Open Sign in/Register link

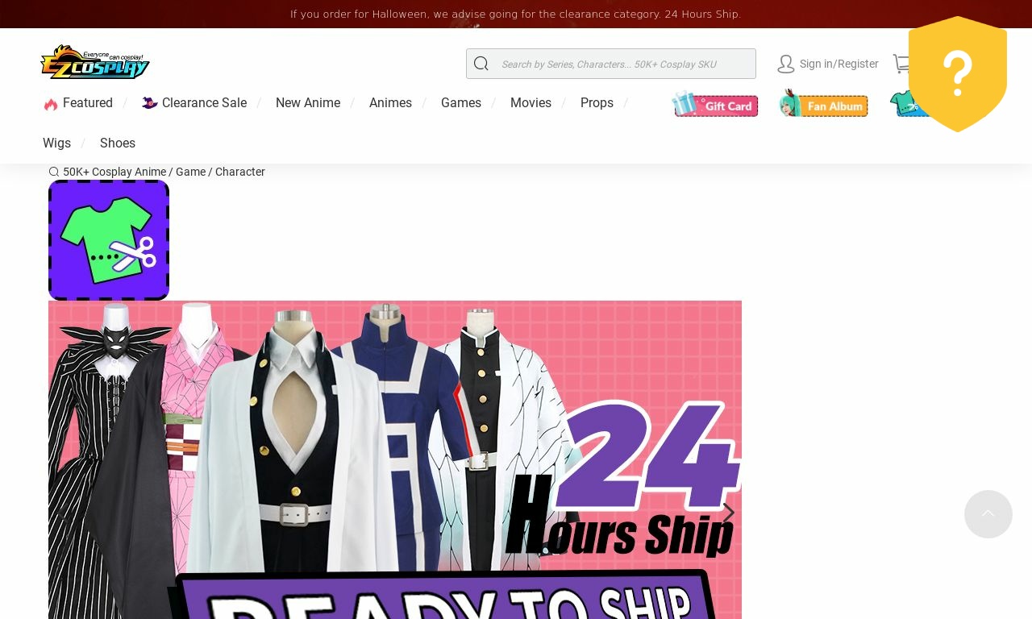pos(839,64)
